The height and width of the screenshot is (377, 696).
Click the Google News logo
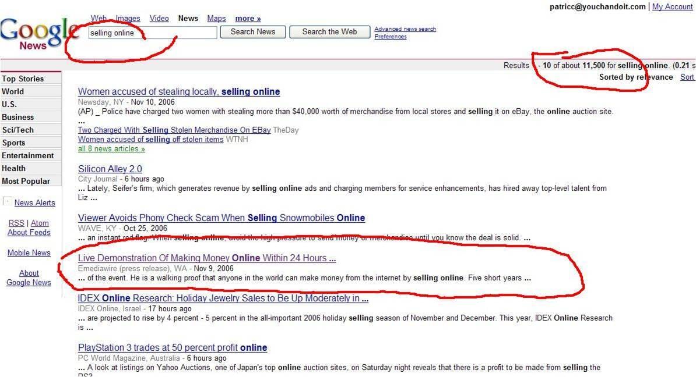pos(39,34)
